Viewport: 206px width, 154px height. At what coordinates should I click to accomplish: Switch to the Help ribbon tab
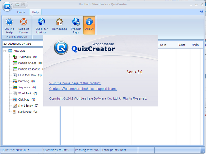pyautogui.click(x=35, y=12)
